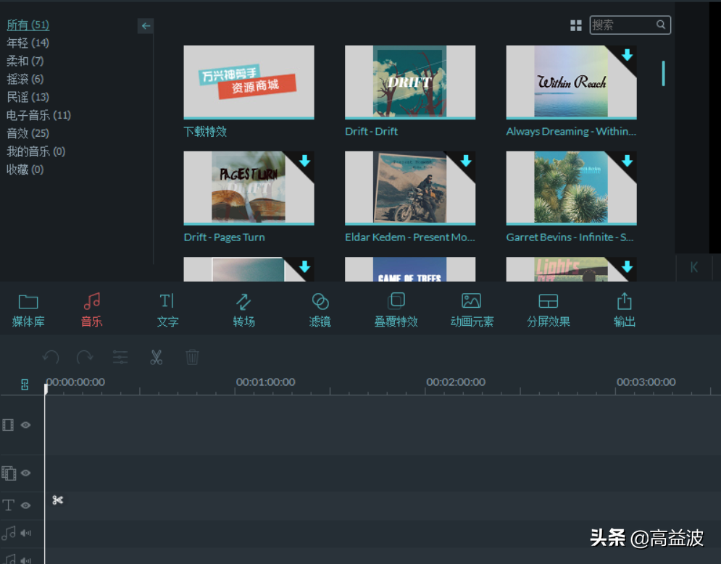Select the 分屏效果 split-screen panel
Screen dimensions: 721x564
pos(549,308)
